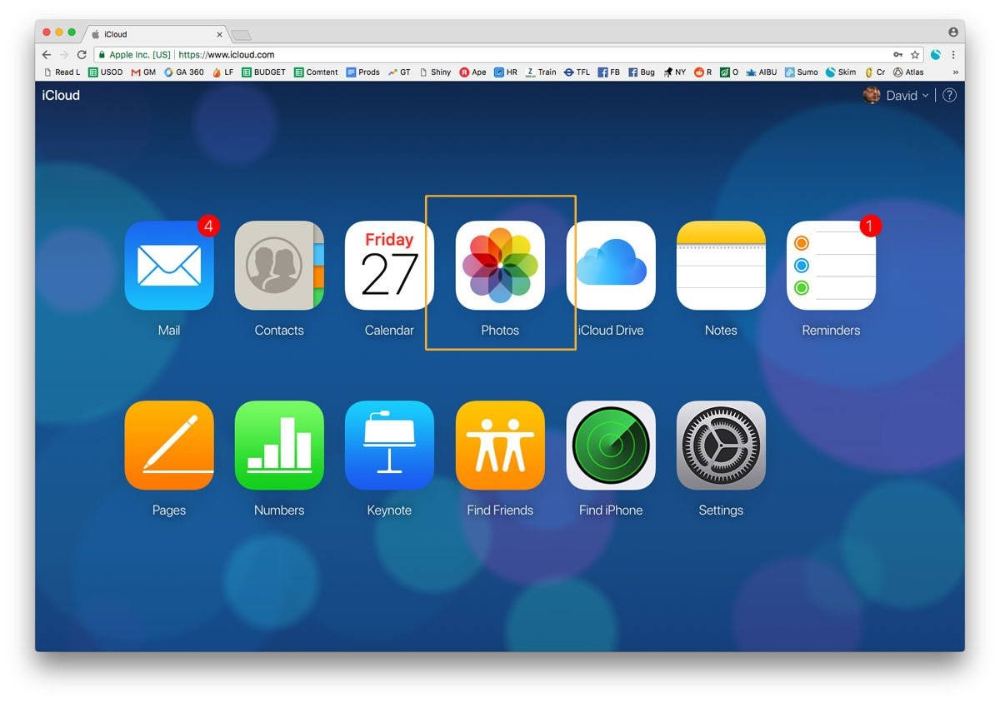Open iCloud Drive
Screen dimensions: 1000x702
[611, 265]
